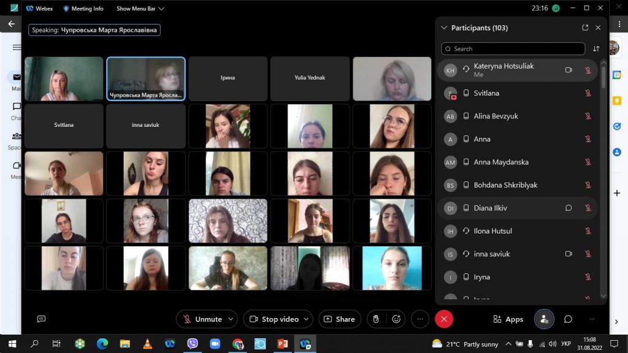Pop out the Participants panel
This screenshot has width=628, height=353.
pos(585,28)
